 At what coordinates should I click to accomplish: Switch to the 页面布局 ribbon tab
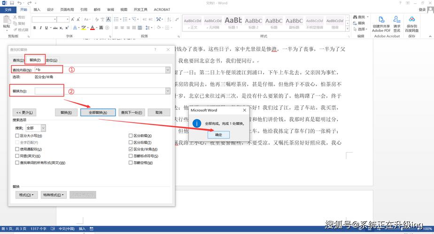pos(67,10)
